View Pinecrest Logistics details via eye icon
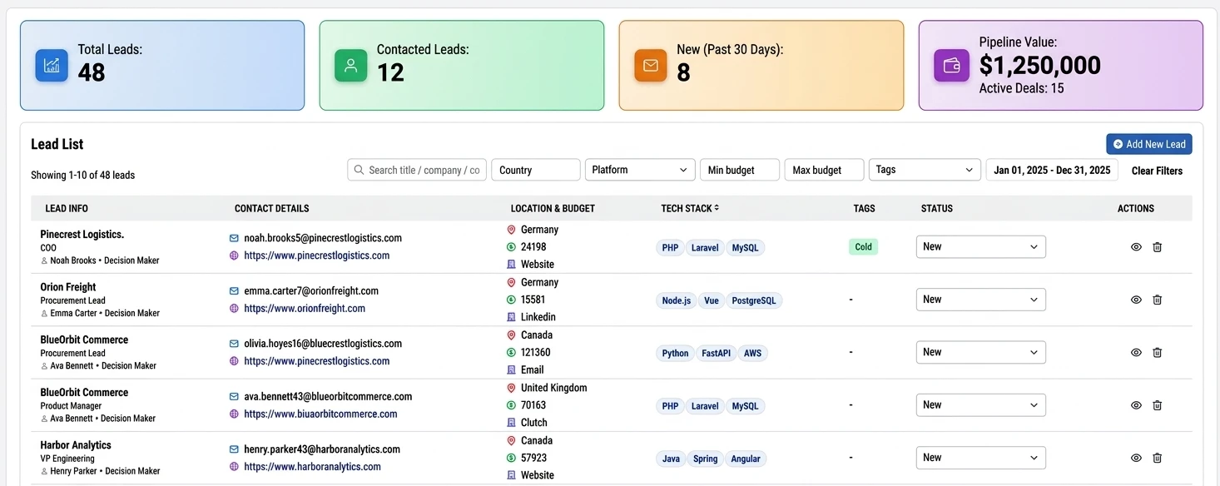Screen dimensions: 1220x486 (1135, 246)
